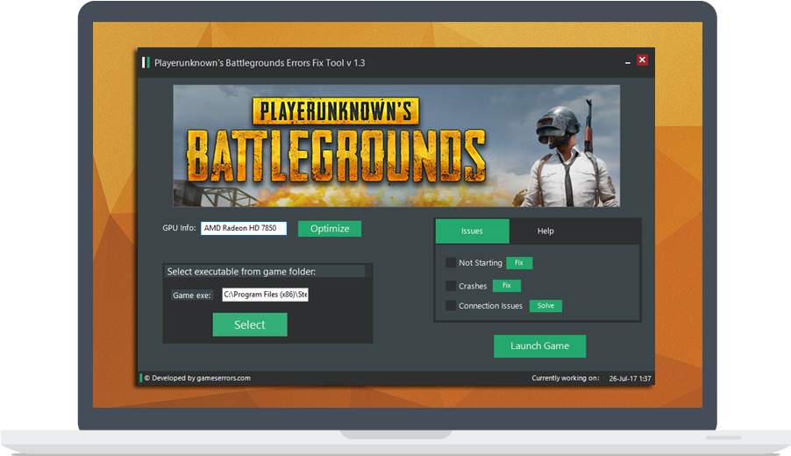Switch to the Issues tab

(x=472, y=231)
